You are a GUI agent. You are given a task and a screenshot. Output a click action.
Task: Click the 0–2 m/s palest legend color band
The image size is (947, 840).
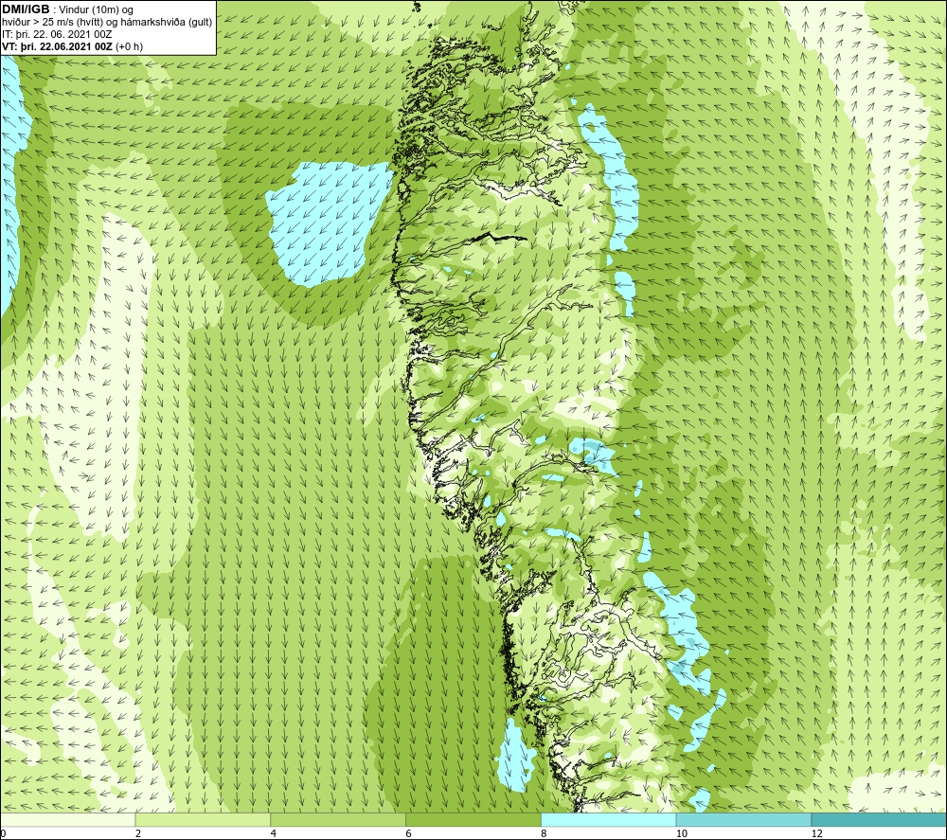67,819
